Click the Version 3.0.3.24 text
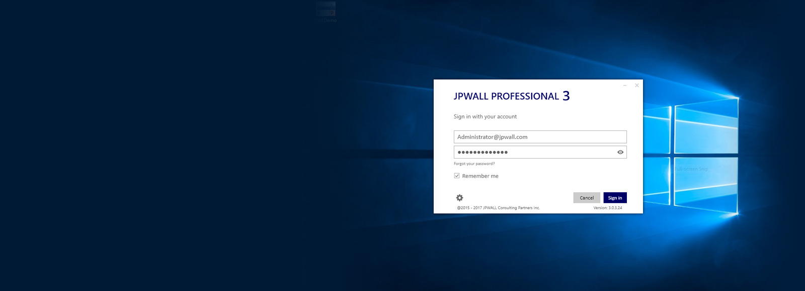Screen dimensions: 805x291 tap(608, 208)
